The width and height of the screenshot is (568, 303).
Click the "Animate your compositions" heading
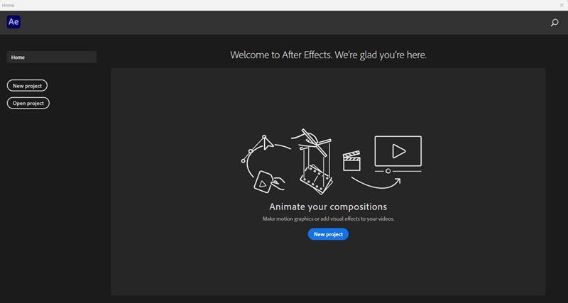pos(328,206)
